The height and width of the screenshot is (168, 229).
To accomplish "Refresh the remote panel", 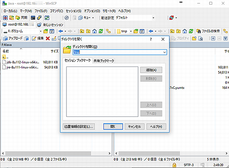I will [x=191, y=31].
